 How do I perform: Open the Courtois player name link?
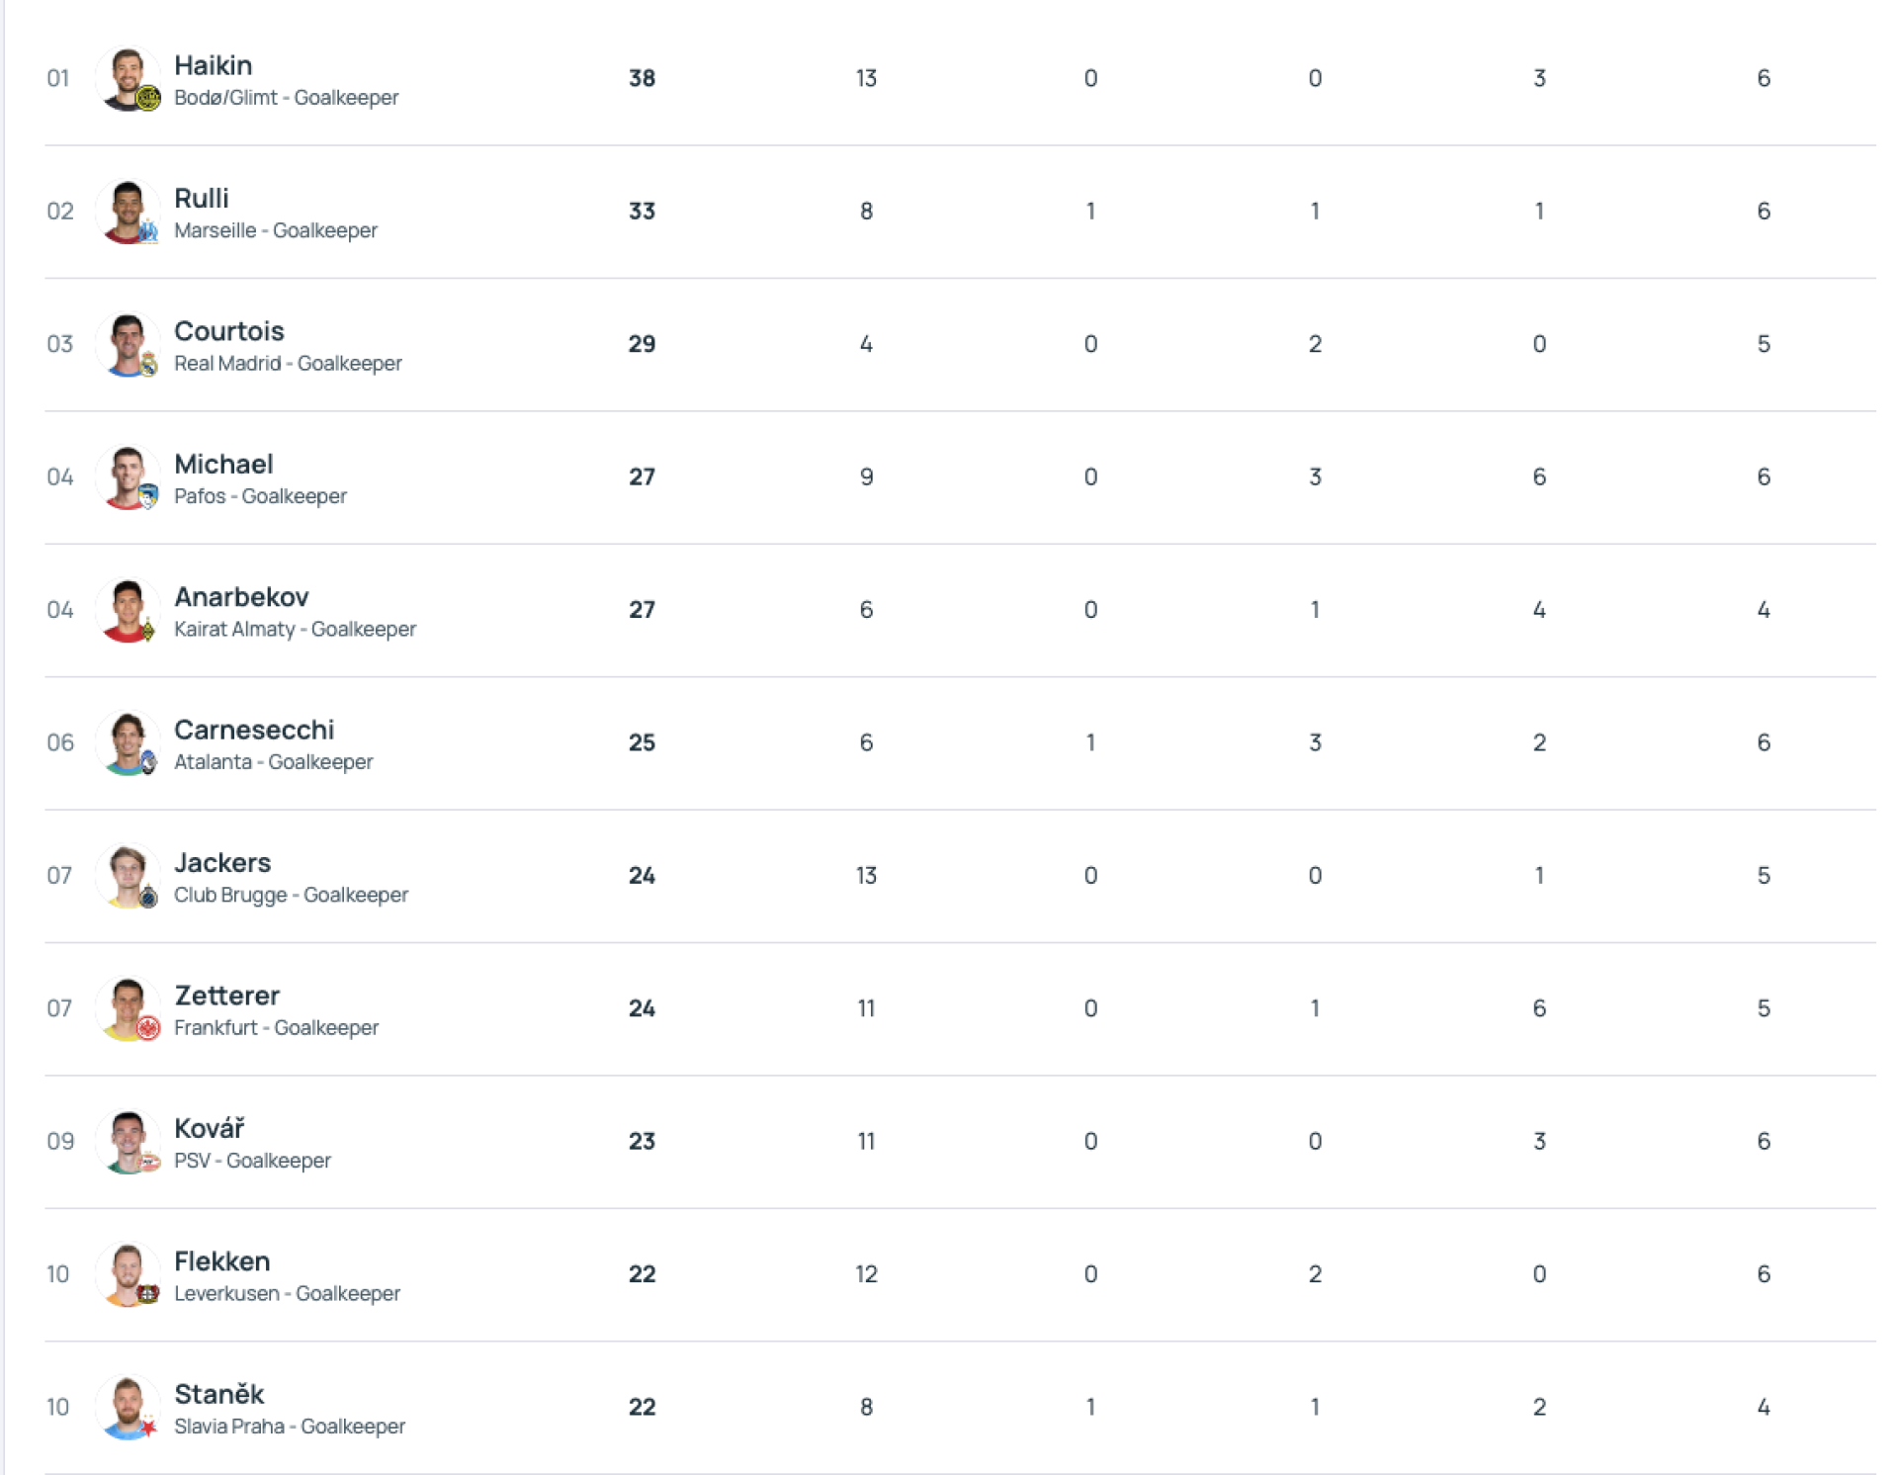[228, 331]
